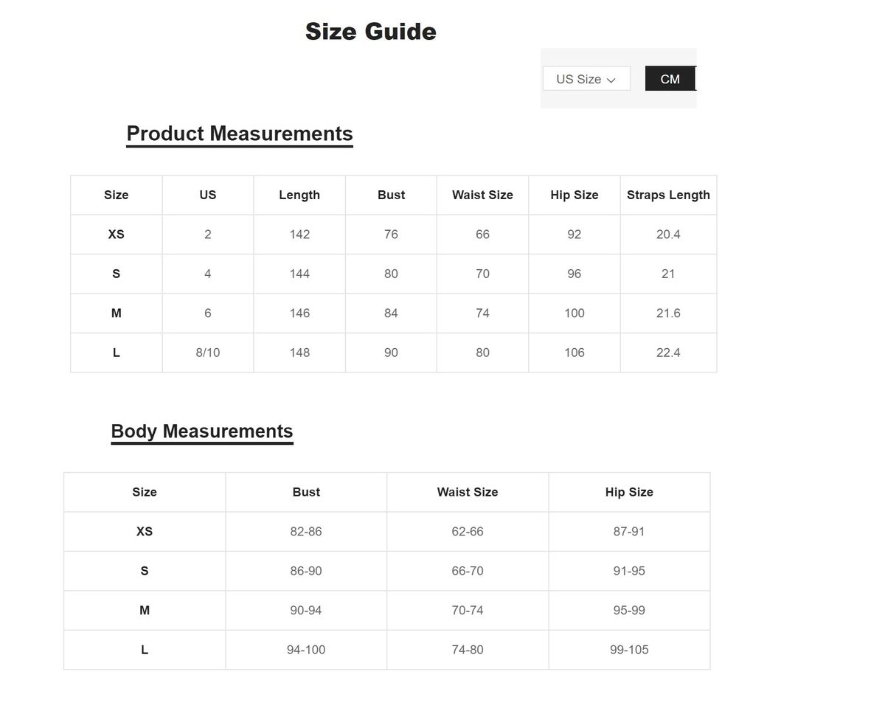Image resolution: width=885 pixels, height=711 pixels.
Task: Click the Size Guide title
Action: pyautogui.click(x=370, y=32)
